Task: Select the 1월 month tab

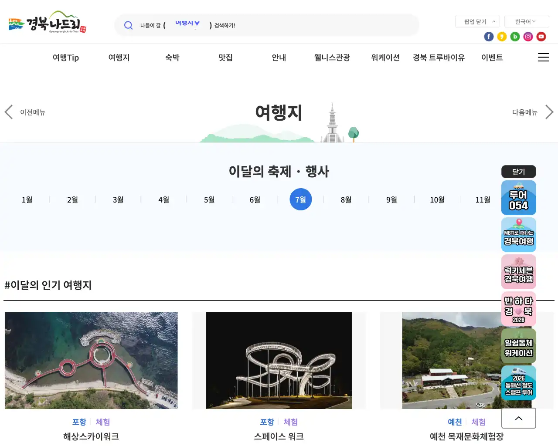Action: 27,199
